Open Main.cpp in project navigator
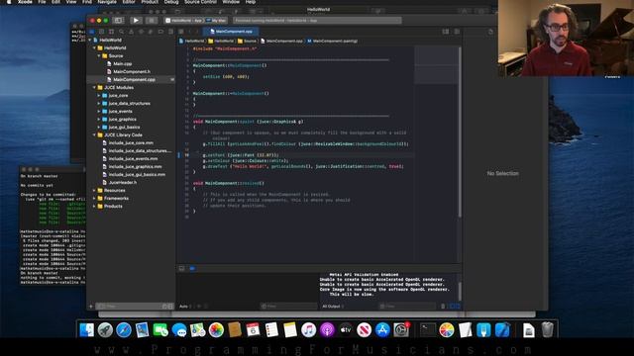The image size is (634, 356). click(x=122, y=63)
